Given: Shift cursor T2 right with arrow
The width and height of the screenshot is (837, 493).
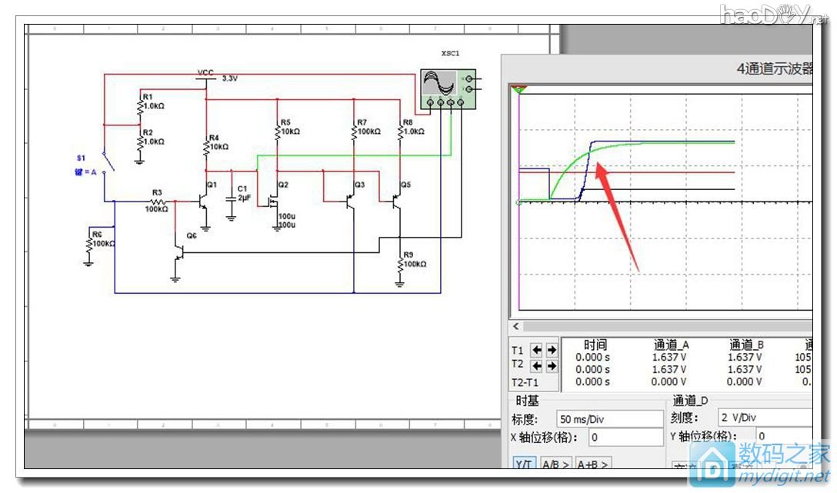Looking at the screenshot, I should click(551, 366).
